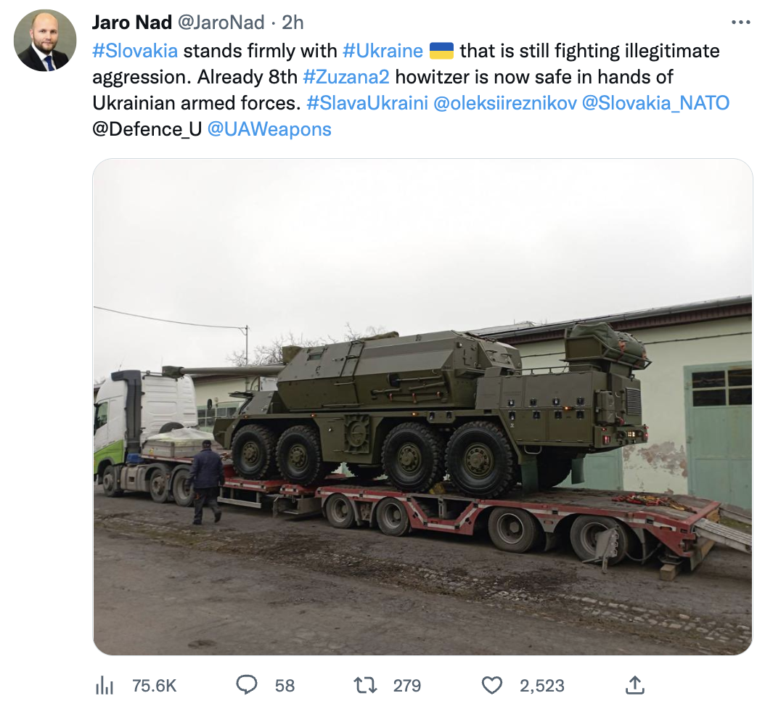Click the retweet arrows icon

[365, 685]
